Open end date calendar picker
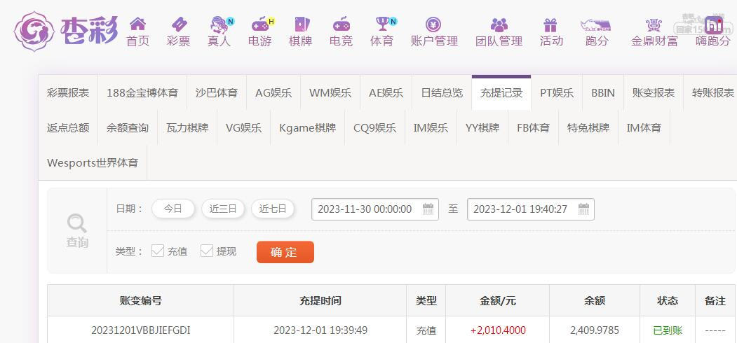This screenshot has width=737, height=343. pyautogui.click(x=583, y=209)
